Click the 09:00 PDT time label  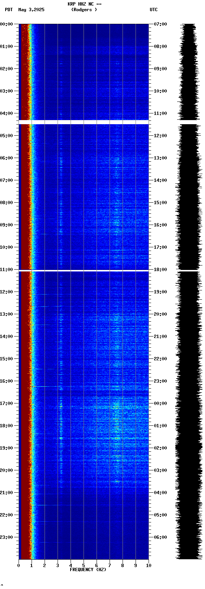click(x=7, y=225)
